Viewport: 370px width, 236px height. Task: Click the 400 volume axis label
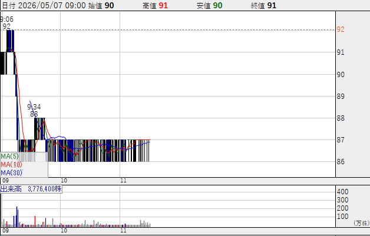(x=343, y=192)
